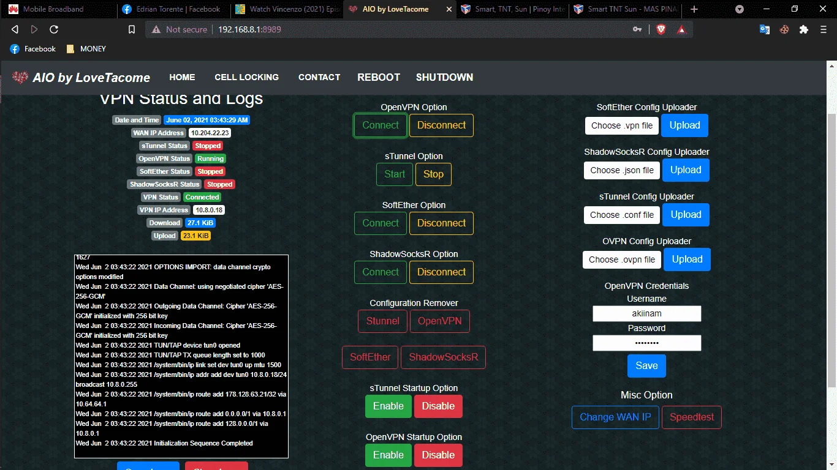Choose .json file for ShadowSocksR

point(622,170)
